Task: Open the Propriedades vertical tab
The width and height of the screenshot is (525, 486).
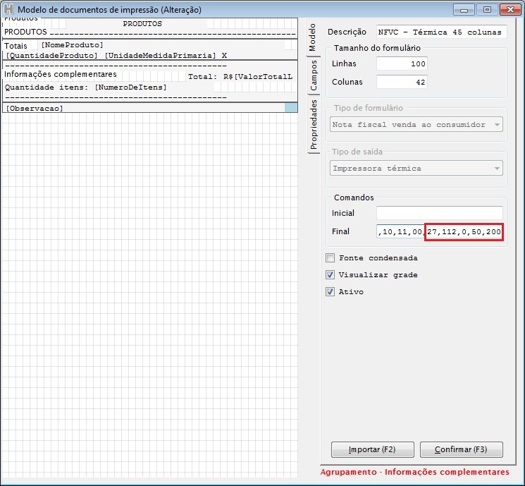Action: (x=314, y=125)
